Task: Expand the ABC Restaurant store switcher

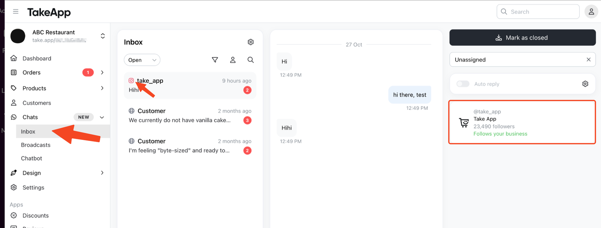Action: 103,36
